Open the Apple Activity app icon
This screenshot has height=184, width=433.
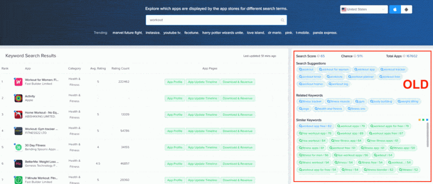click(18, 98)
